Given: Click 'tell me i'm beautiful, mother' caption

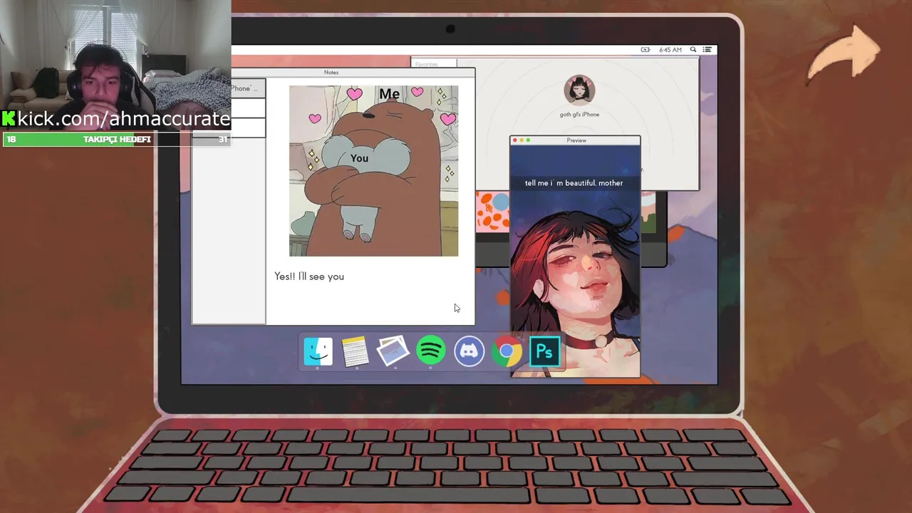Looking at the screenshot, I should [574, 183].
